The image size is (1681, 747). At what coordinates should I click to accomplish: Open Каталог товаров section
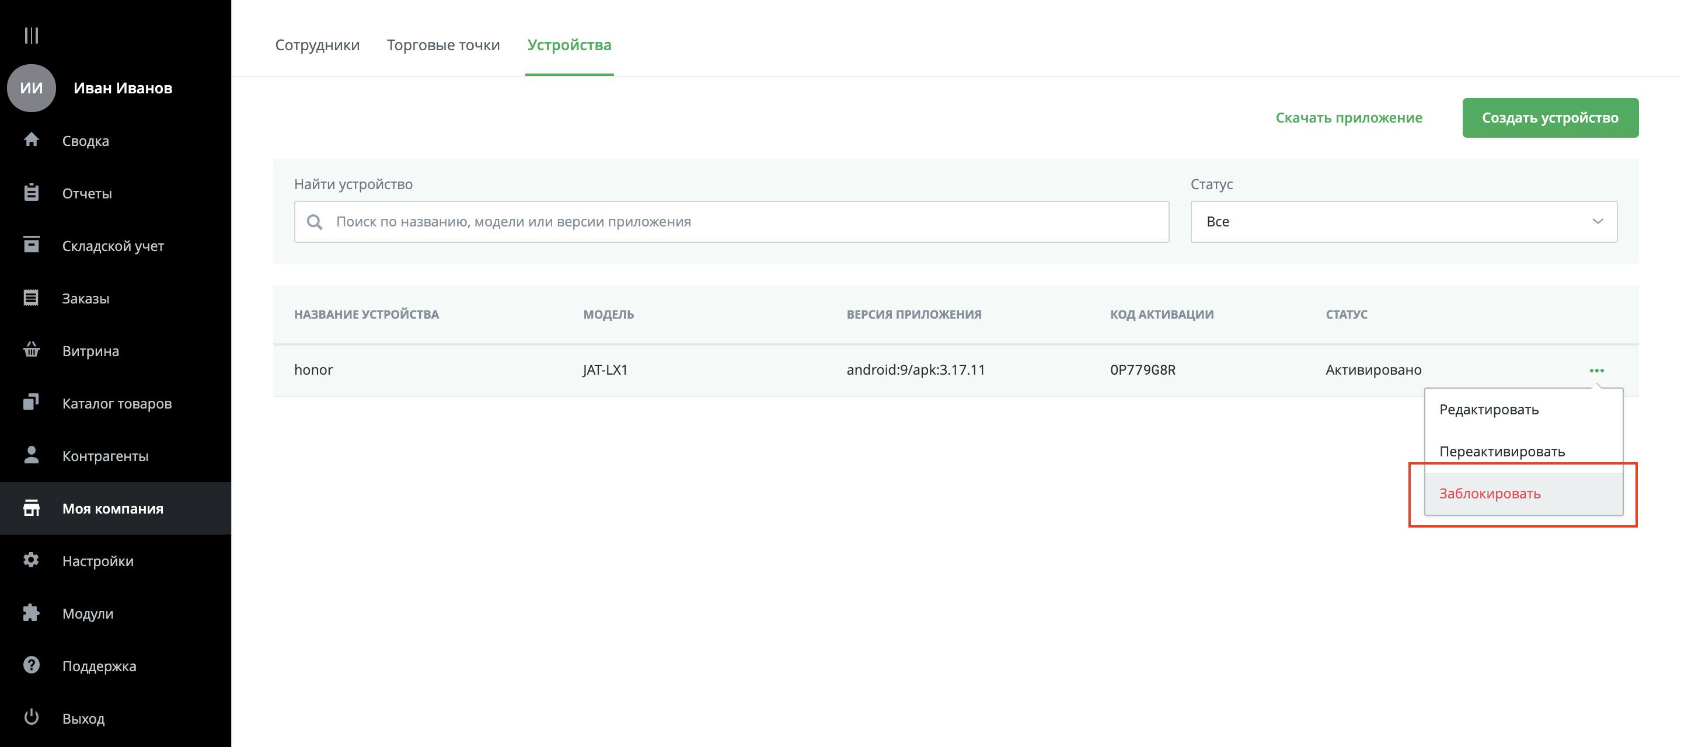pos(116,403)
